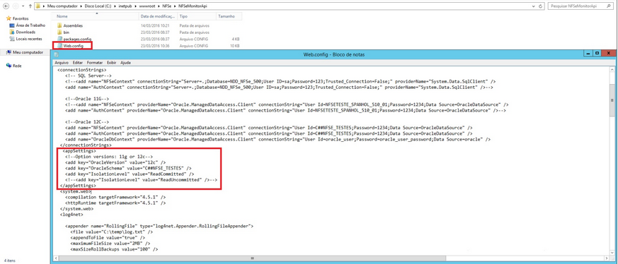The width and height of the screenshot is (618, 264).
Task: Click the 23/03/2016 10:36 date of Web.config
Action: coord(155,46)
